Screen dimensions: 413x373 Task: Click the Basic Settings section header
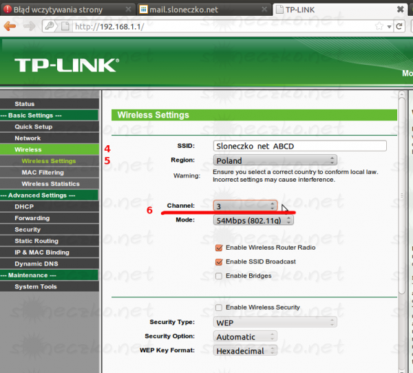[x=49, y=116]
